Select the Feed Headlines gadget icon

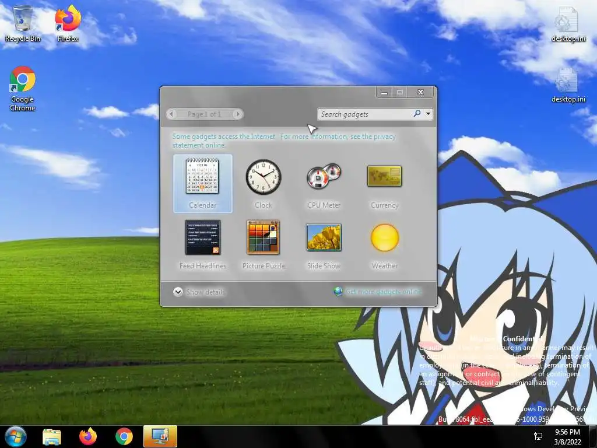202,237
